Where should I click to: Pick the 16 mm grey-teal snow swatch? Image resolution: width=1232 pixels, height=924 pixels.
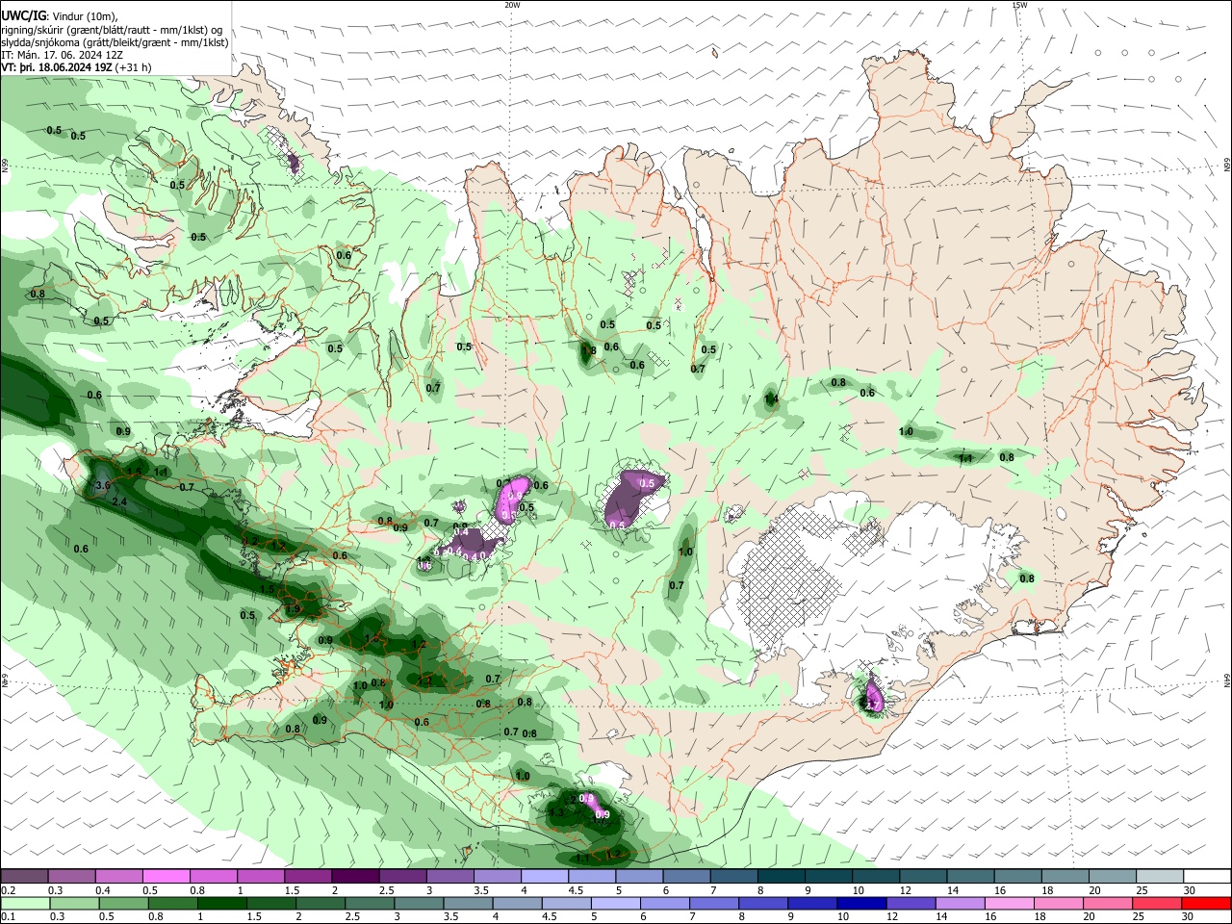coord(1016,877)
